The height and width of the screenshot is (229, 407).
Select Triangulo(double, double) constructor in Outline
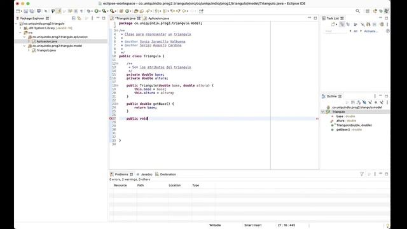coord(354,125)
